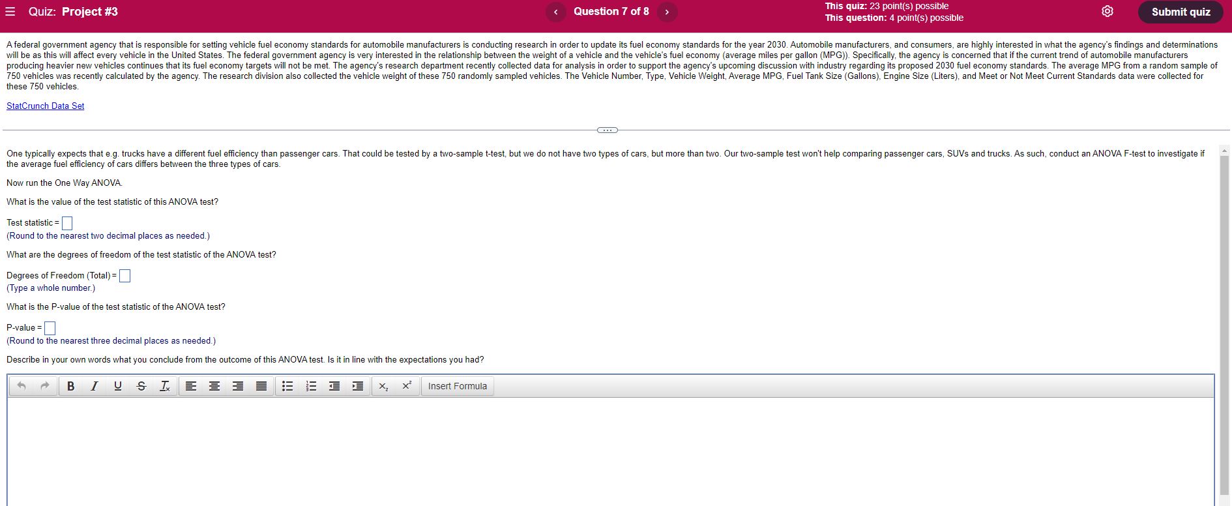Click the Submit quiz button
The width and height of the screenshot is (1232, 506).
point(1181,12)
